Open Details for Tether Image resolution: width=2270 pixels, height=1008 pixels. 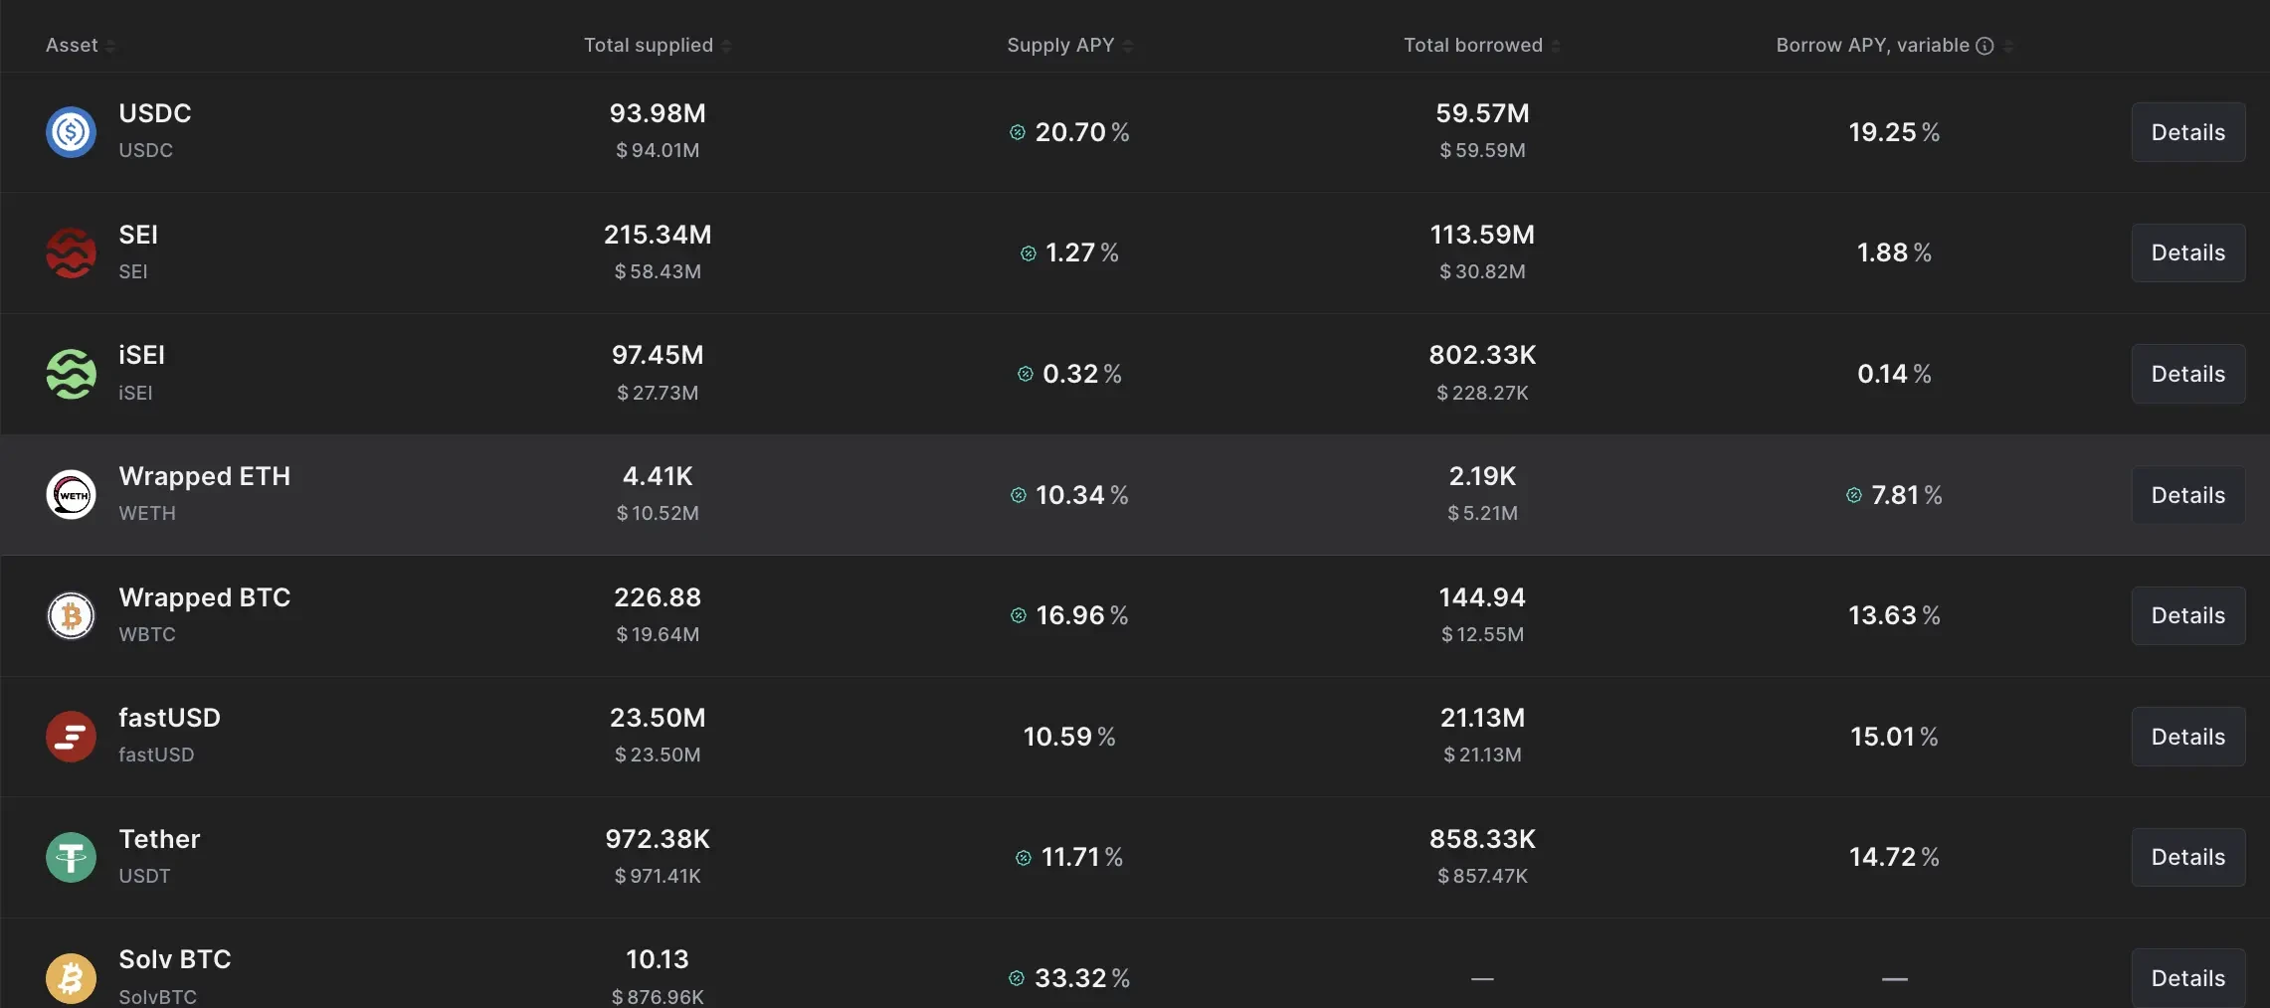click(x=2187, y=857)
